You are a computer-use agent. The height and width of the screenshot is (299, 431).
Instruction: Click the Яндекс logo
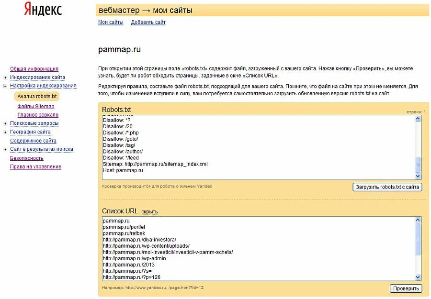[x=43, y=9]
